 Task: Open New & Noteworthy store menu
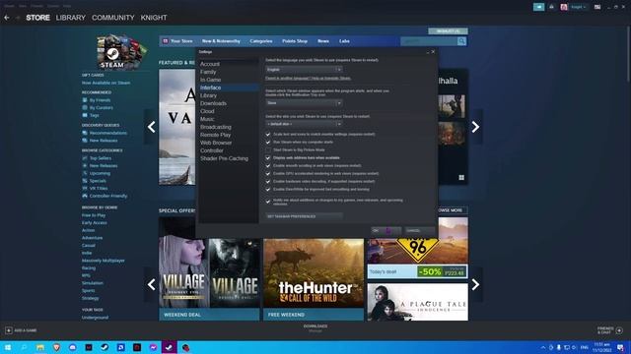click(x=221, y=41)
